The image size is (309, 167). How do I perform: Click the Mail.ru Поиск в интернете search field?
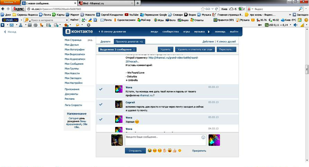pyautogui.click(x=46, y=20)
